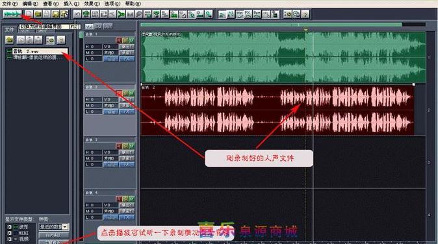
Task: Solo 音轨 3 with the S button
Action: point(125,146)
